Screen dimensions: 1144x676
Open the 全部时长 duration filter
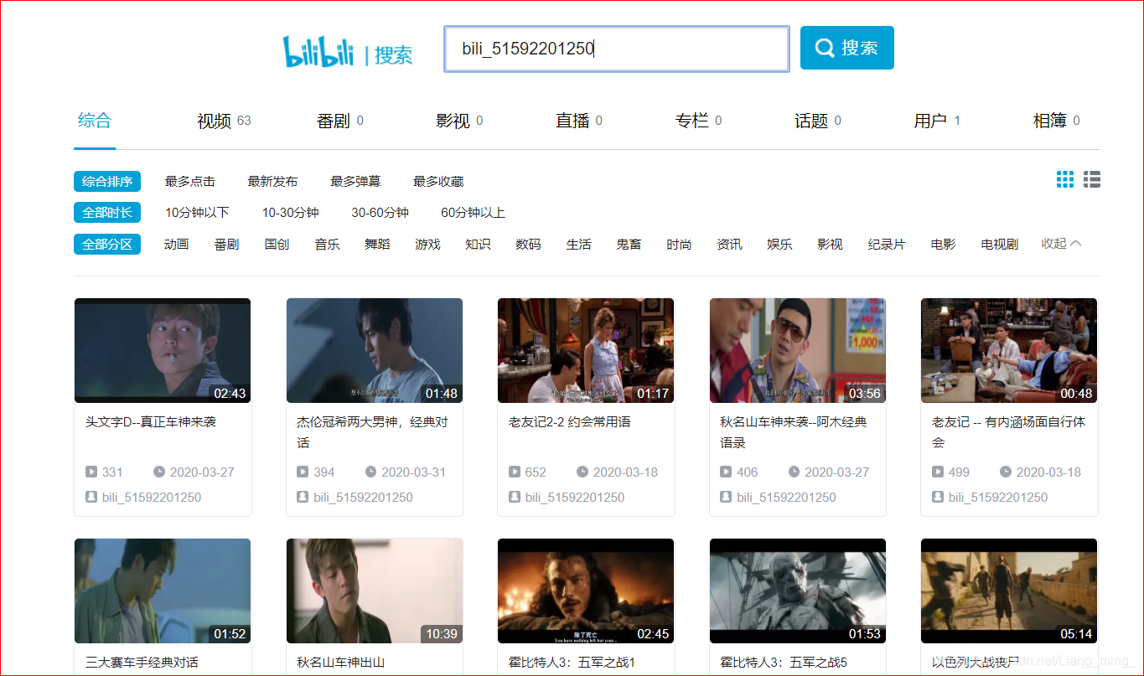pos(106,212)
